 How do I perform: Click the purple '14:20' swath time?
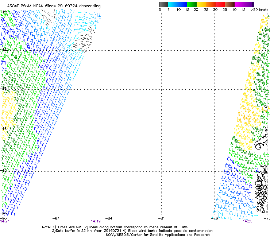click(248, 221)
